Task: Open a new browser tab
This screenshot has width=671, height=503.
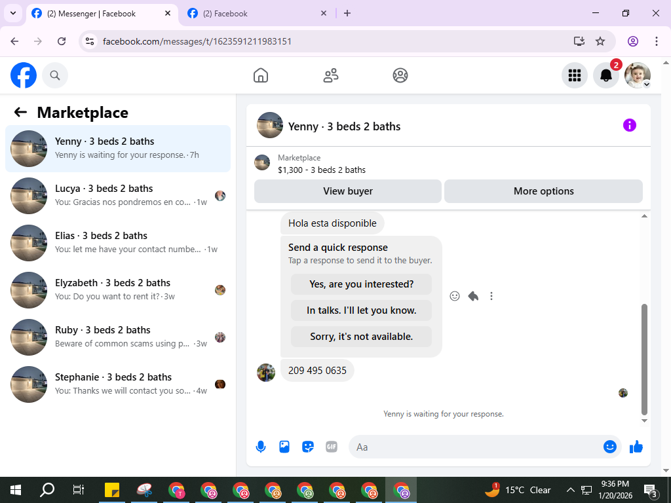Action: (x=347, y=14)
